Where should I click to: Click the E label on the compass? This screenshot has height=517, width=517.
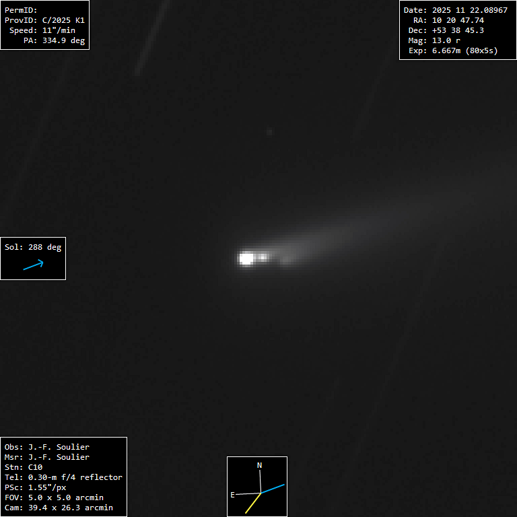tap(233, 495)
